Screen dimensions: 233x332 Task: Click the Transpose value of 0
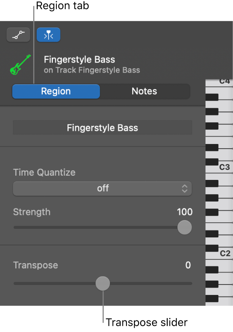pos(188,265)
